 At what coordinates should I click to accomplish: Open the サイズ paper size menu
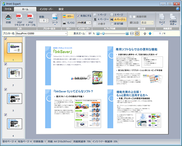tap(162, 19)
